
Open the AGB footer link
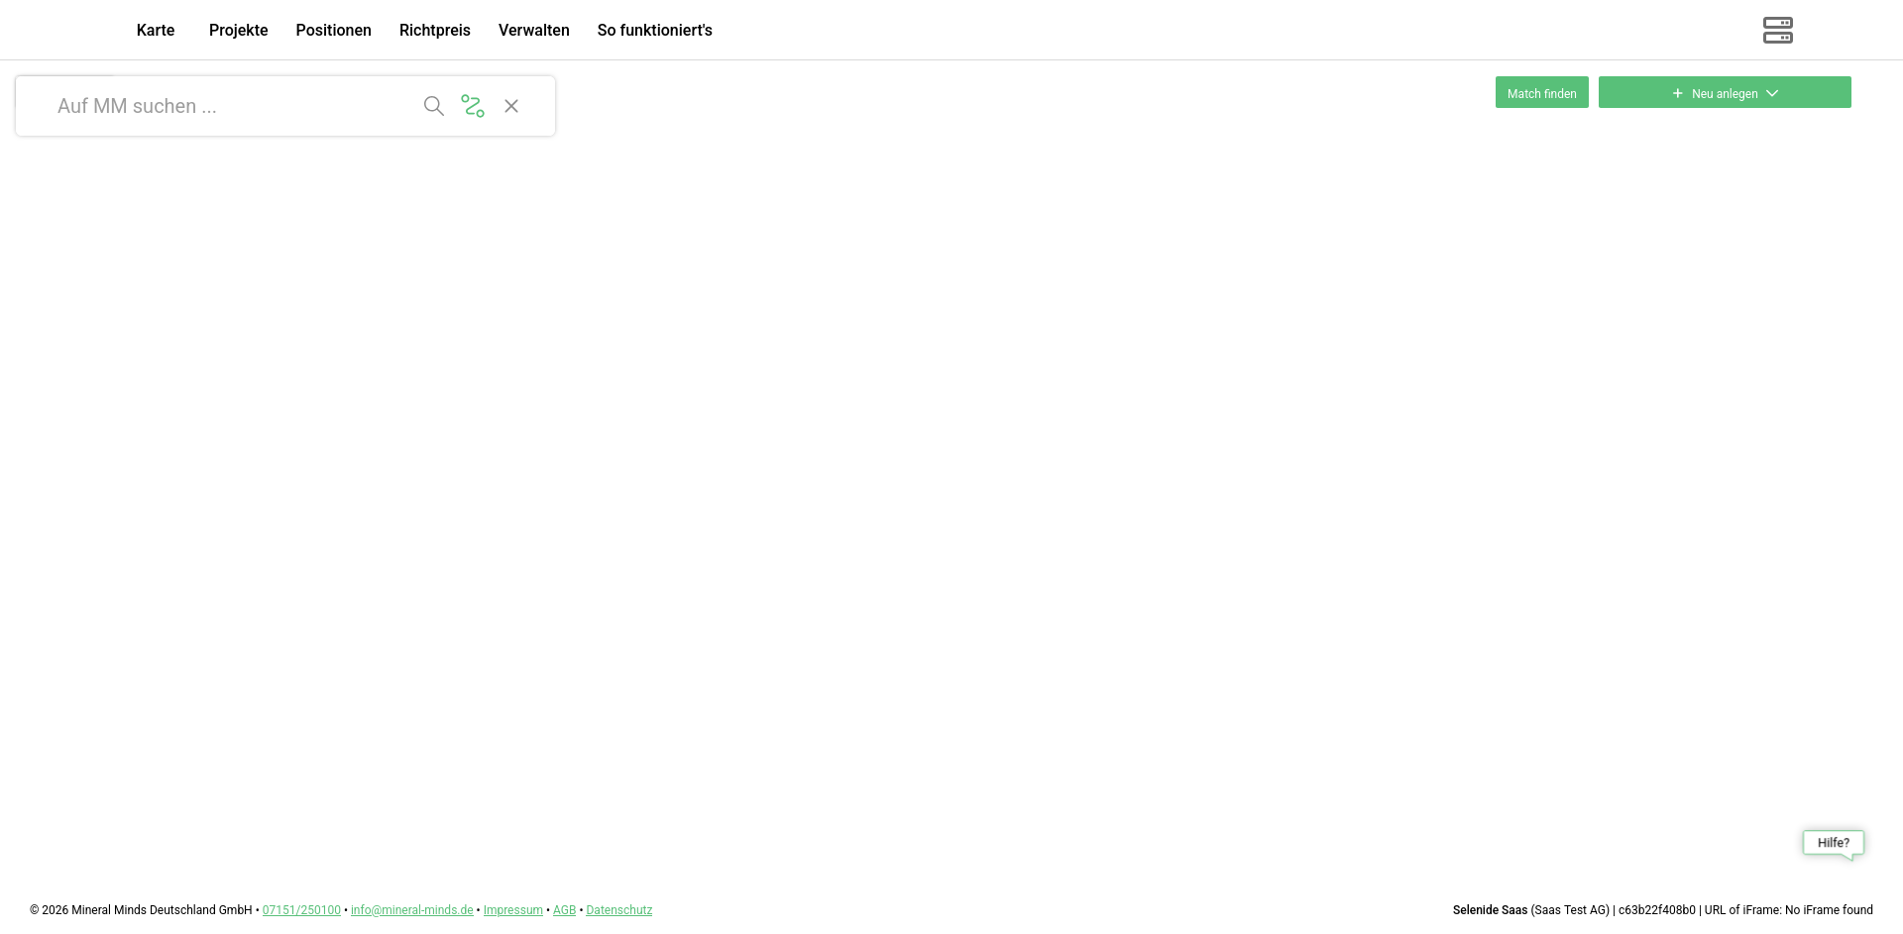[564, 910]
